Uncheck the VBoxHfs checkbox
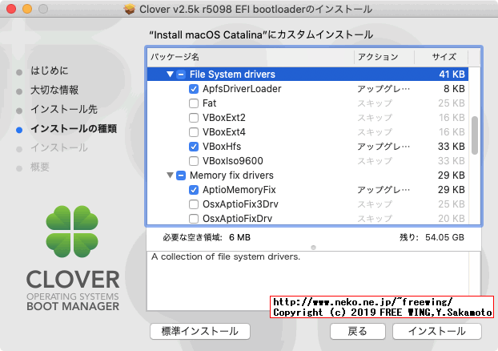 194,147
